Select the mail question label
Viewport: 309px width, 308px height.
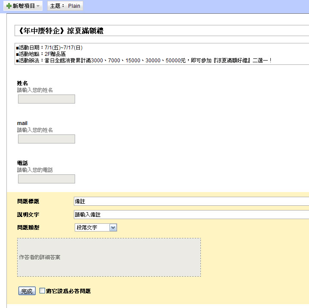[22, 123]
